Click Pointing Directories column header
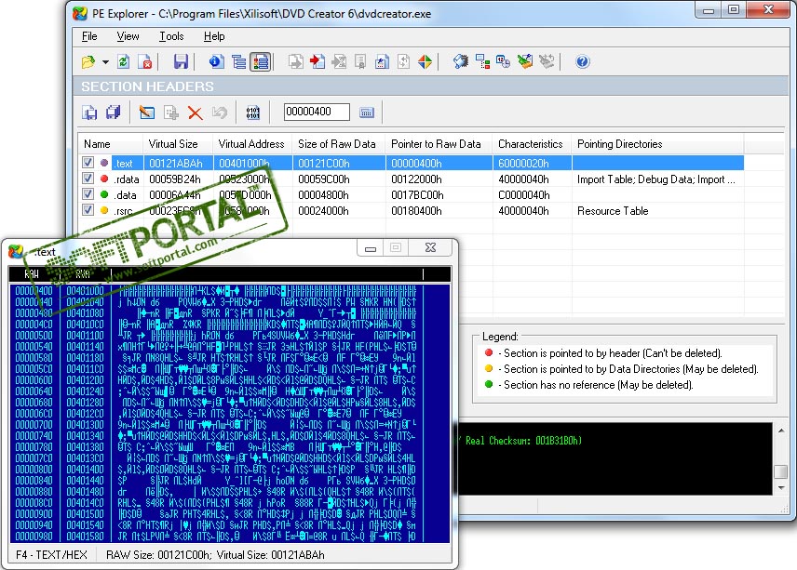This screenshot has height=570, width=797. pyautogui.click(x=657, y=144)
